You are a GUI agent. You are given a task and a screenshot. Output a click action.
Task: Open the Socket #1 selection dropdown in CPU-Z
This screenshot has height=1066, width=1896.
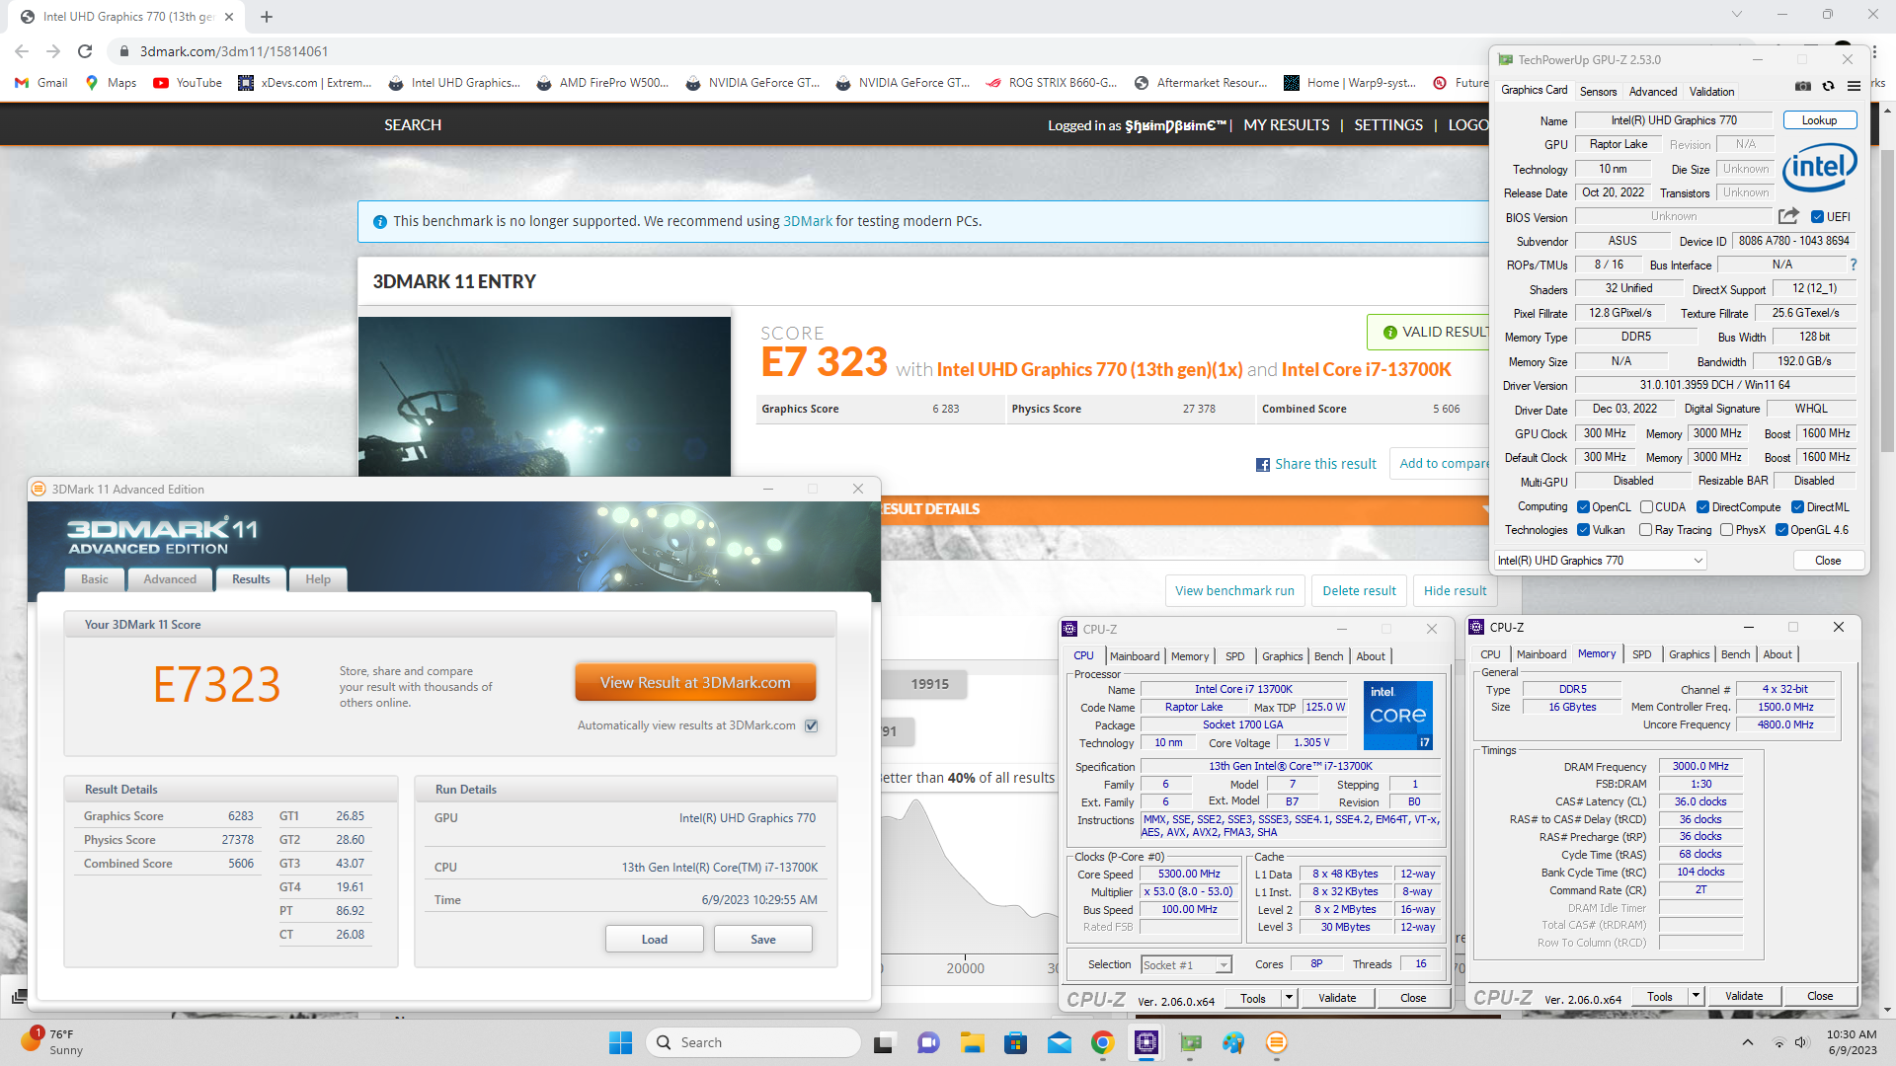pyautogui.click(x=1186, y=965)
